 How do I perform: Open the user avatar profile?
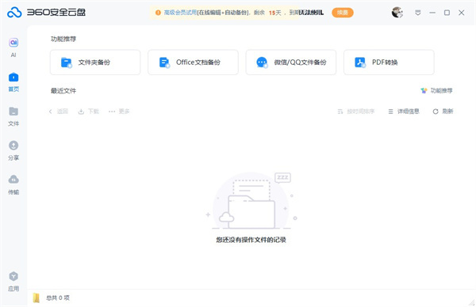[397, 13]
